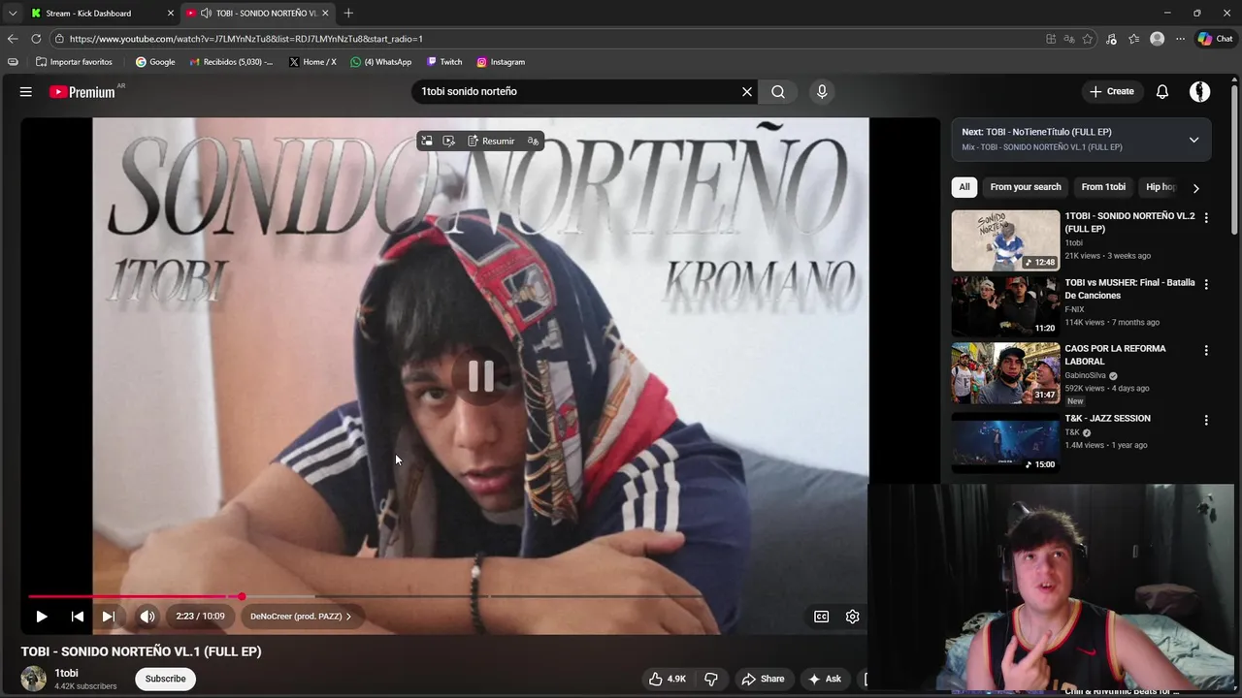Open the YouTube hamburger guide menu
Screen dimensions: 1242x698
click(x=26, y=91)
